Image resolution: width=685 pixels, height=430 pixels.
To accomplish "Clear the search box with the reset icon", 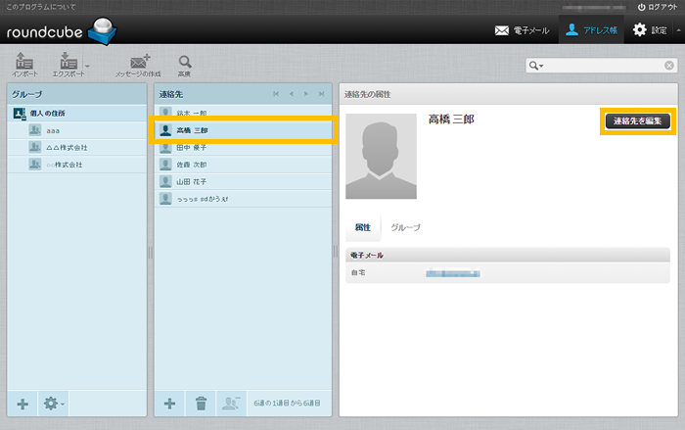I will pos(669,66).
